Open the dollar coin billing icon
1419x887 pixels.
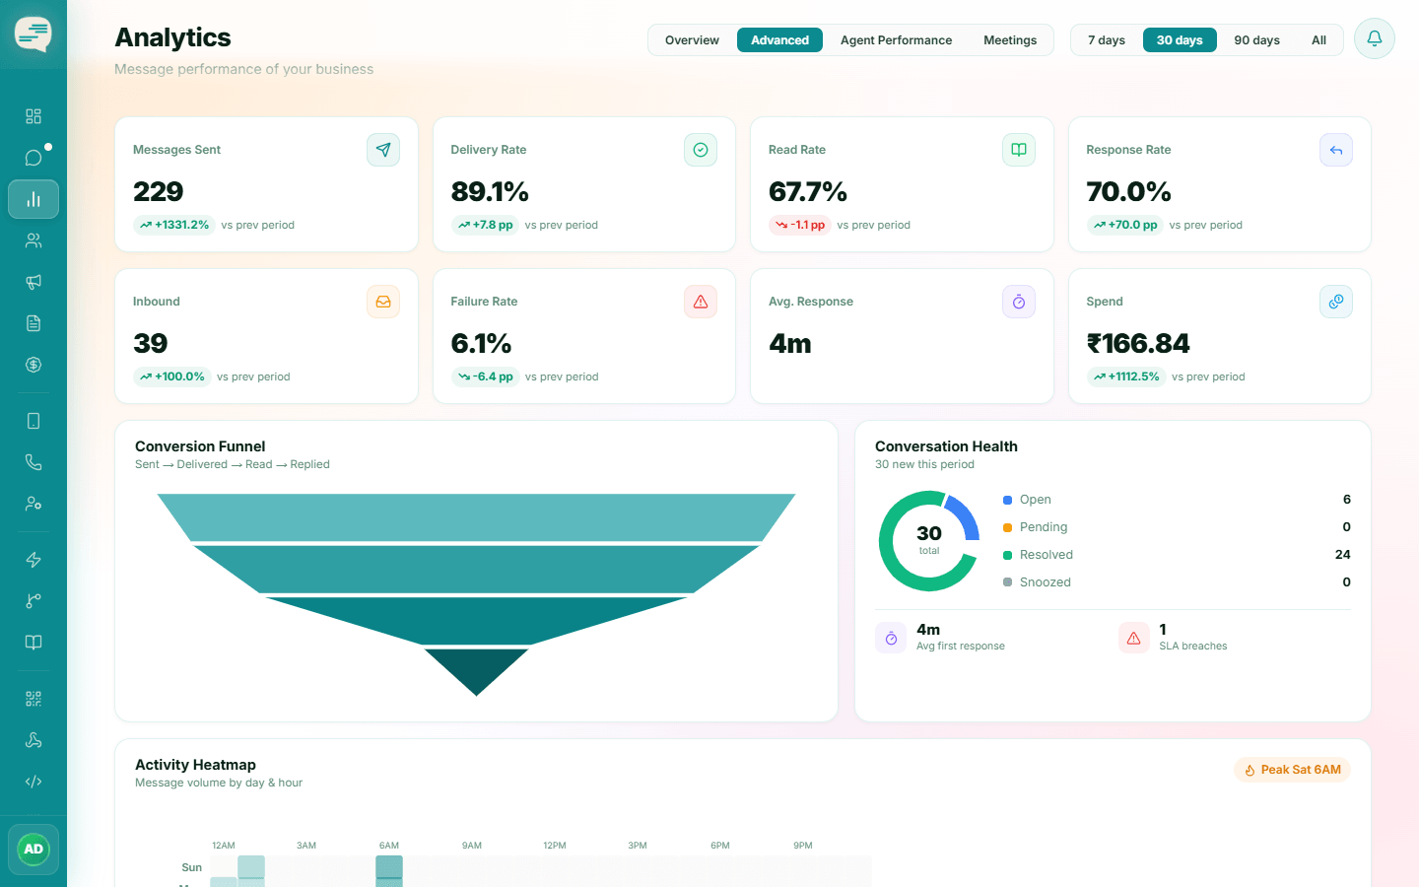(x=34, y=365)
